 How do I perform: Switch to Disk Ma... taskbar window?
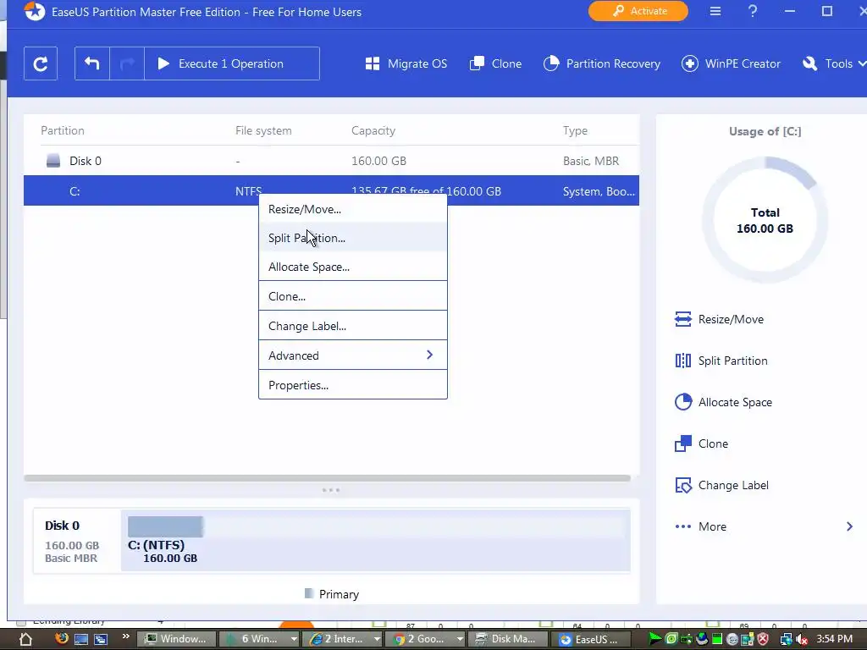pyautogui.click(x=509, y=639)
